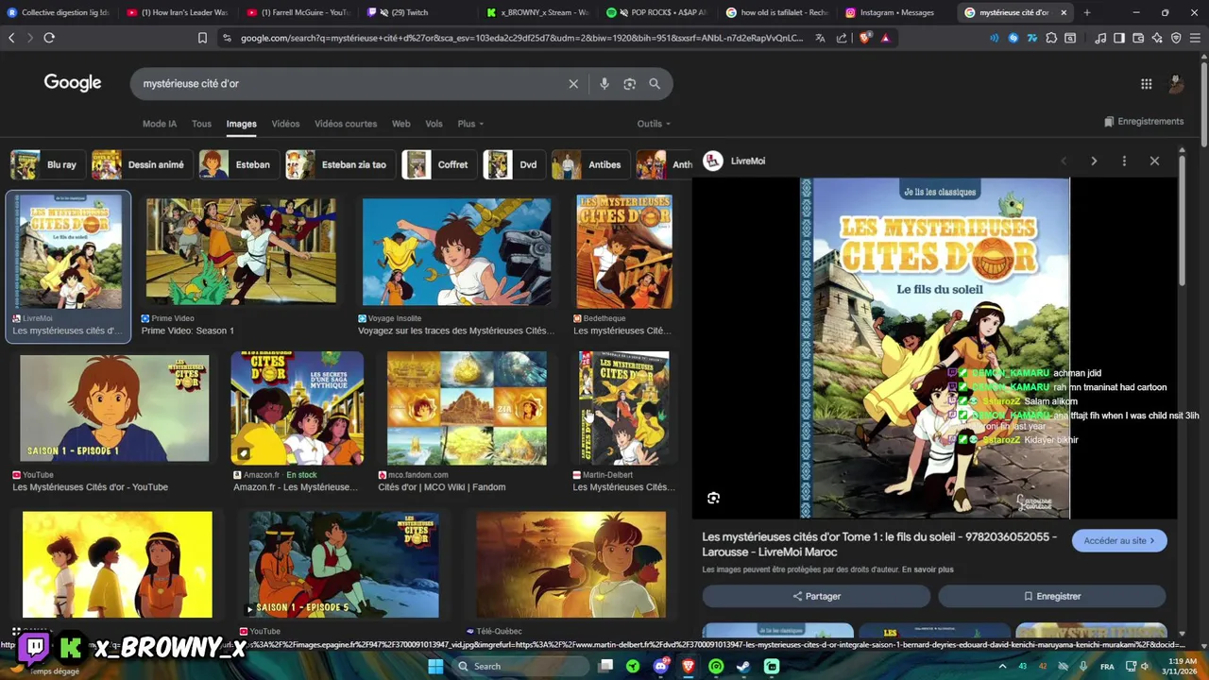
Task: Open Steam from the taskbar
Action: click(x=744, y=666)
